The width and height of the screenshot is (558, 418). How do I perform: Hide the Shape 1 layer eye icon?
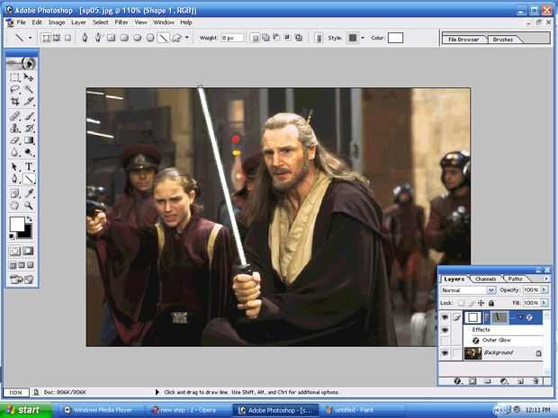click(x=445, y=317)
